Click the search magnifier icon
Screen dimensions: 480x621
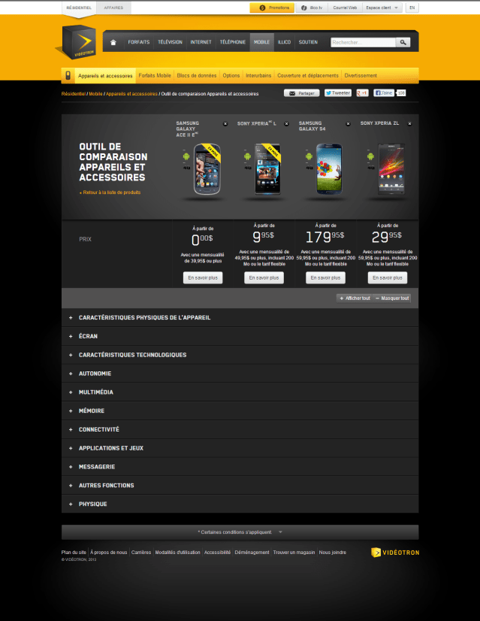pos(403,43)
